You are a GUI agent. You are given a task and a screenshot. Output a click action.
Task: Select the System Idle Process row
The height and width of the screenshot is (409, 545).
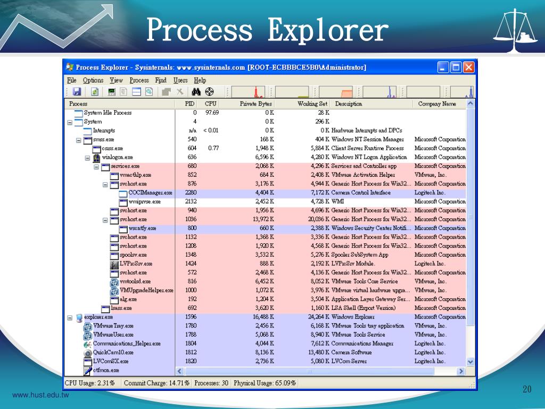point(265,113)
